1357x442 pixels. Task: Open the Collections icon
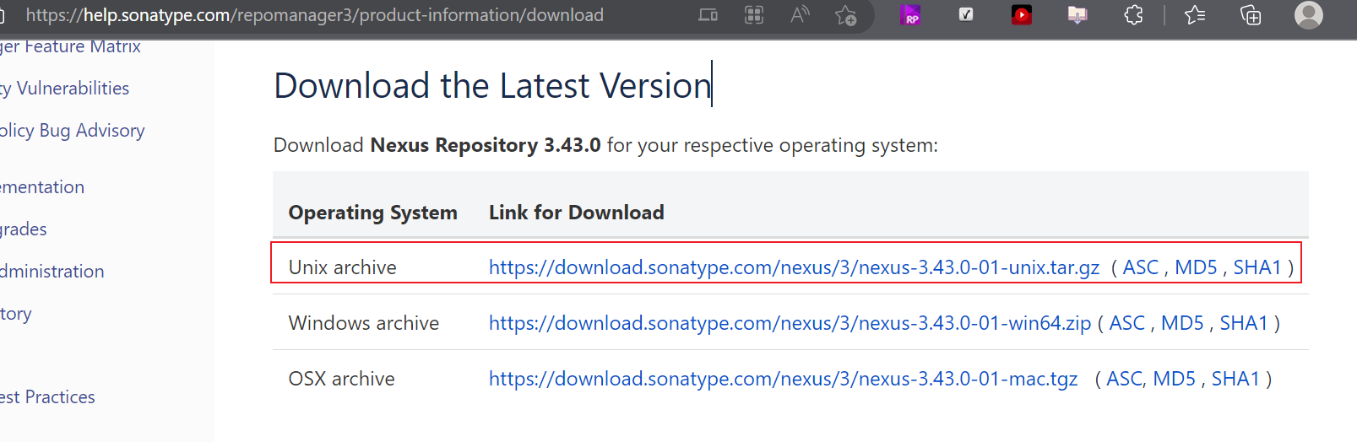point(1251,14)
